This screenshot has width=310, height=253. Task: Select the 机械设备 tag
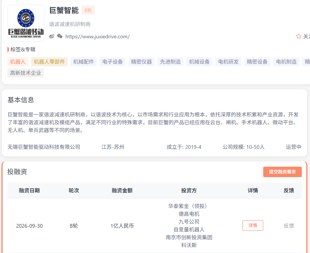tap(199, 62)
